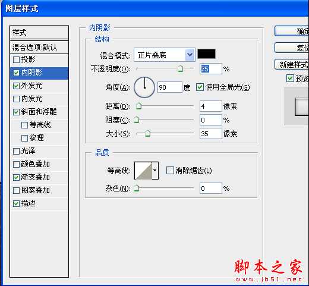
Task: Click the 等高线 contour thumbnail preview
Action: click(143, 171)
